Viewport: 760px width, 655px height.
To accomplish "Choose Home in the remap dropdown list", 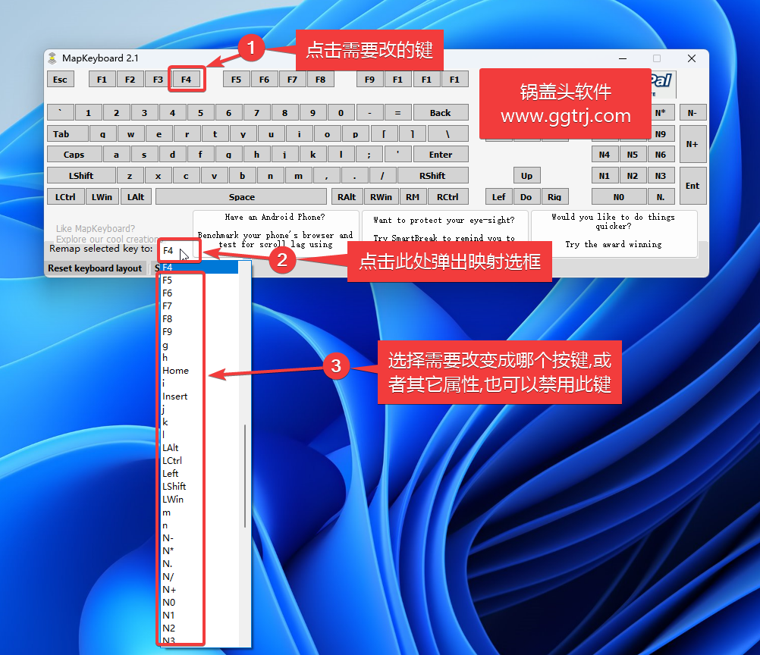I will pyautogui.click(x=199, y=371).
